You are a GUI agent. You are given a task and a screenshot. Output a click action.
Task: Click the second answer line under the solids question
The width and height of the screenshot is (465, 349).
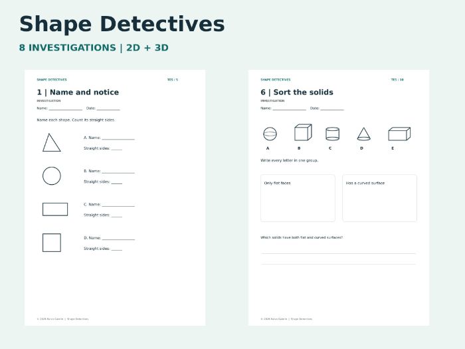point(338,264)
